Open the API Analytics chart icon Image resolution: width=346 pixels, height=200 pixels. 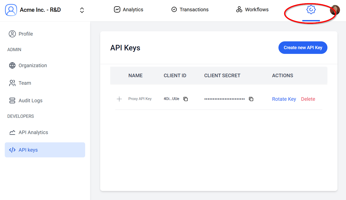pyautogui.click(x=12, y=132)
